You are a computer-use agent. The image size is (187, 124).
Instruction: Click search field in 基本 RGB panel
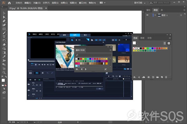click(93, 55)
